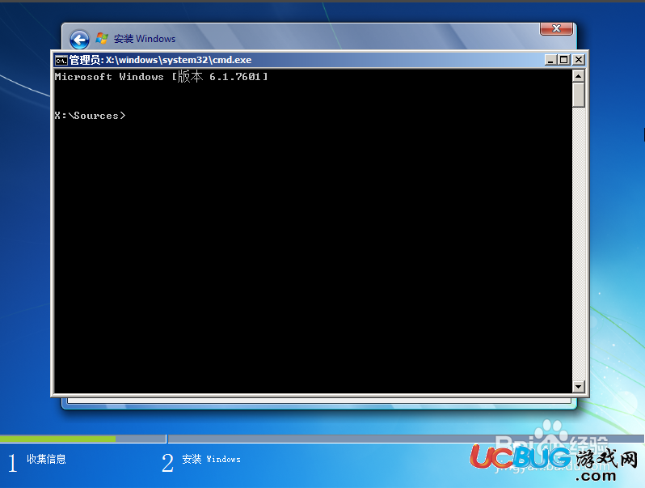
Task: Maximize the cmd.exe console window
Action: click(564, 60)
